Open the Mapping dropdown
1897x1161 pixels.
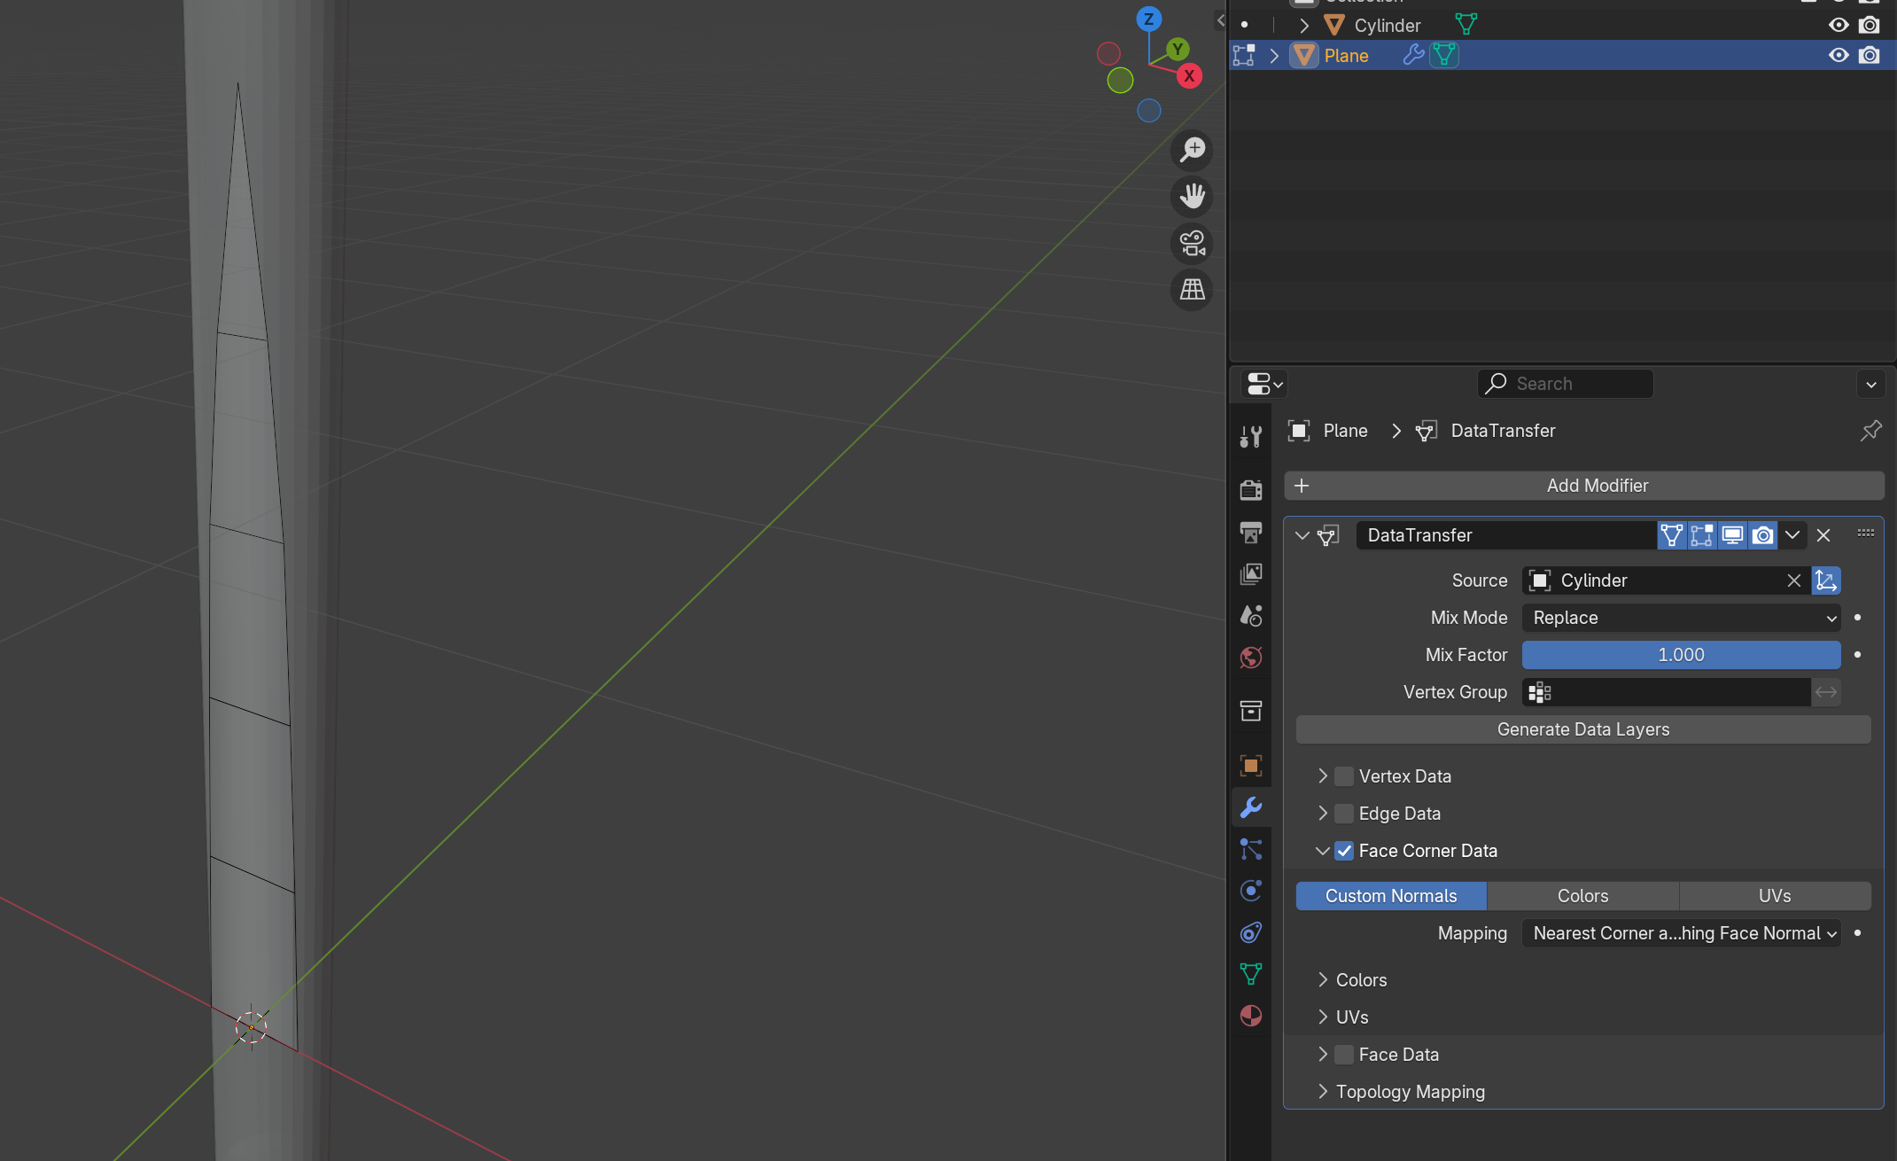pyautogui.click(x=1681, y=933)
